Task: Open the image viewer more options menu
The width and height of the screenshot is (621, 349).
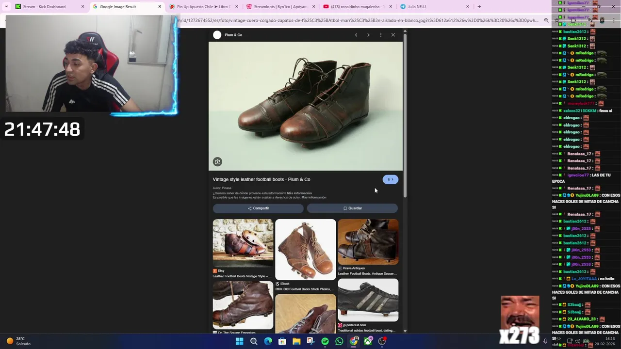Action: click(x=381, y=35)
